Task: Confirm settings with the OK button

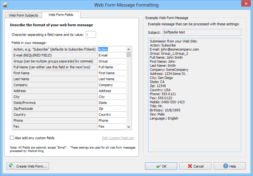Action: tap(161, 166)
